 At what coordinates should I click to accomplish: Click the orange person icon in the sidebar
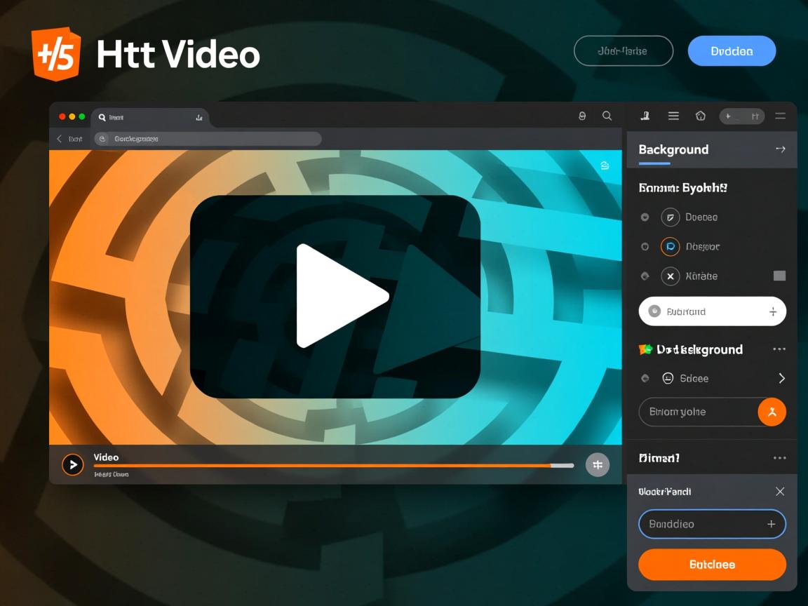point(772,412)
